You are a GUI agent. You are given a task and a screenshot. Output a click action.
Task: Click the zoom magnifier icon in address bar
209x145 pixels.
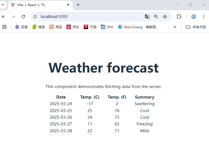point(156,17)
